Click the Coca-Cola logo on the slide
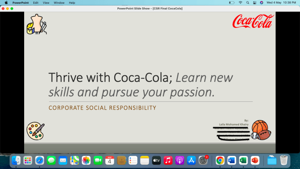 point(252,21)
